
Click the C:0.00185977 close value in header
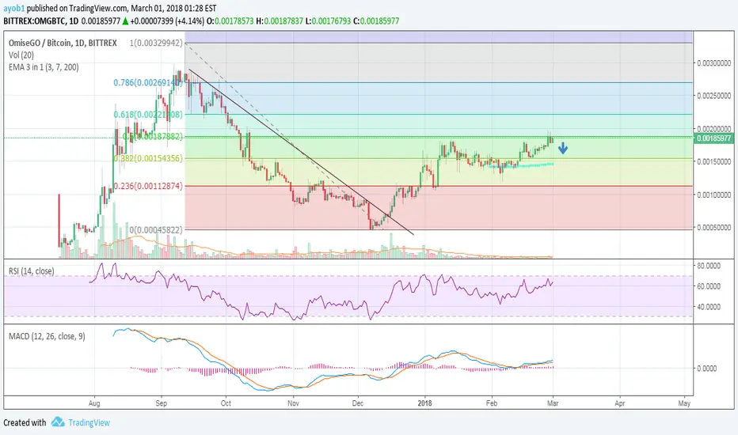(376, 21)
